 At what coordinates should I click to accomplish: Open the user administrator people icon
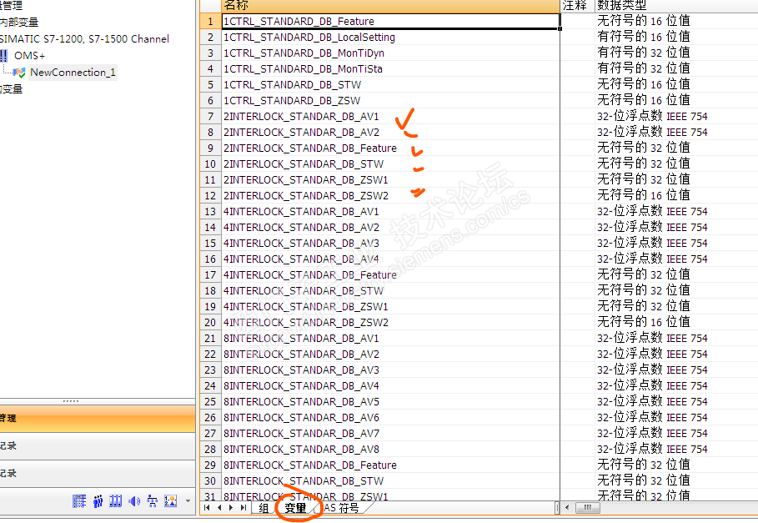(x=98, y=501)
